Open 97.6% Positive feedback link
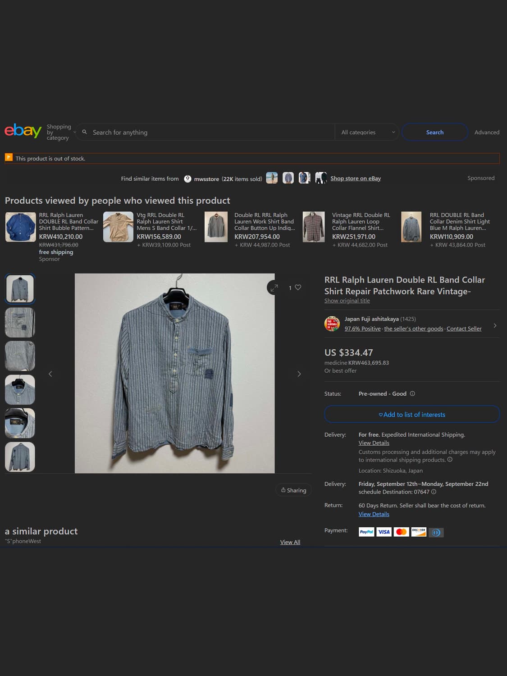Viewport: 507px width, 676px height. click(x=363, y=329)
